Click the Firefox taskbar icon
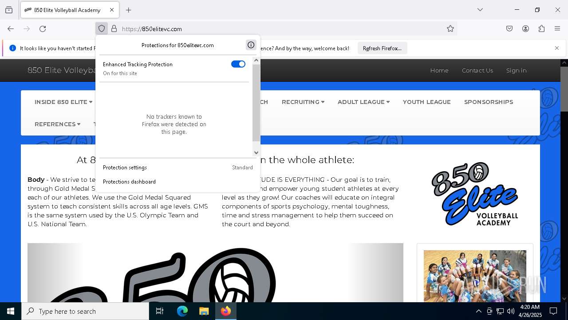This screenshot has height=320, width=568. pyautogui.click(x=226, y=311)
